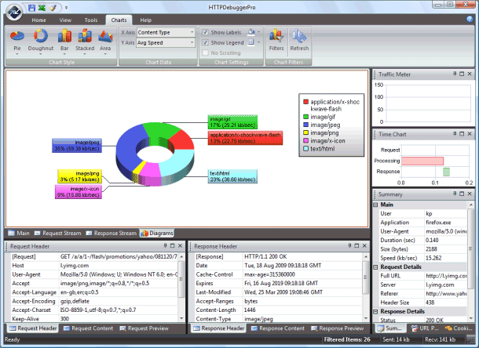Select the Bar chart style
Image resolution: width=479 pixels, height=348 pixels.
tap(64, 40)
